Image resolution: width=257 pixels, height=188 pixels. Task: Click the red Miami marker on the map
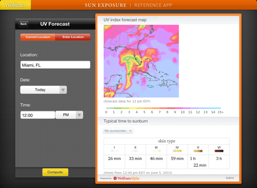point(141,62)
